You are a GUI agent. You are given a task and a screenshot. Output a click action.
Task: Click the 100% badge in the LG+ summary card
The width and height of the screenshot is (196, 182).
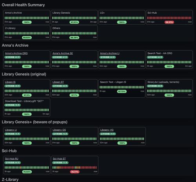pyautogui.click(x=122, y=22)
